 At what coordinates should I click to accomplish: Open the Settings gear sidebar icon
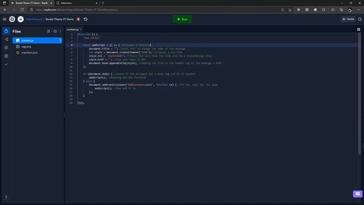coord(6,56)
